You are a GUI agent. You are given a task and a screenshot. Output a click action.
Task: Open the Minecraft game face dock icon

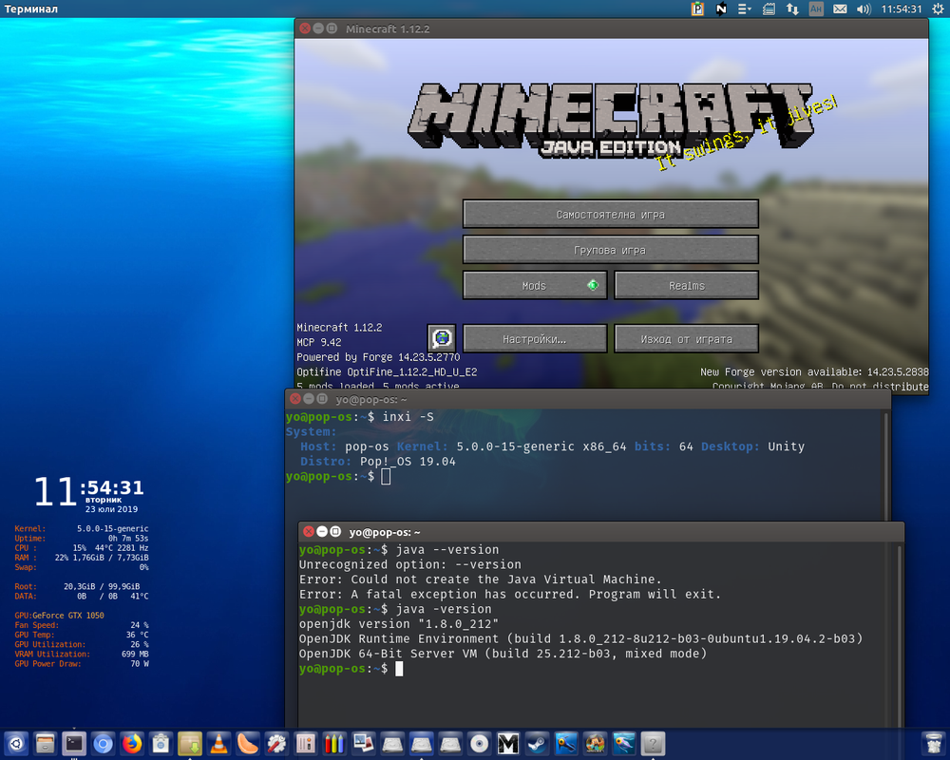click(x=595, y=744)
